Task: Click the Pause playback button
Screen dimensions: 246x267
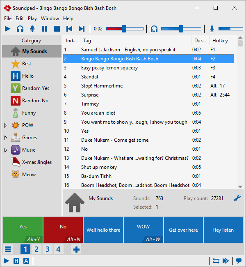Action: point(45,29)
